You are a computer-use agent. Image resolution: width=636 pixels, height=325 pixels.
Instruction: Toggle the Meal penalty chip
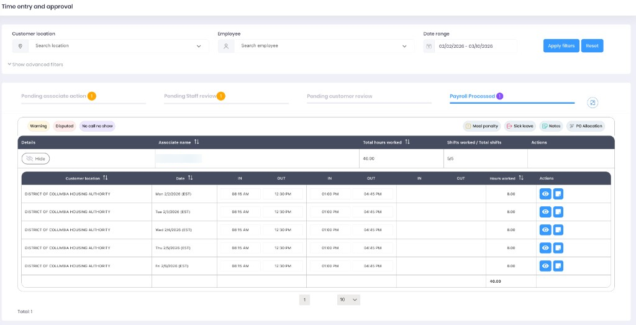(x=482, y=126)
